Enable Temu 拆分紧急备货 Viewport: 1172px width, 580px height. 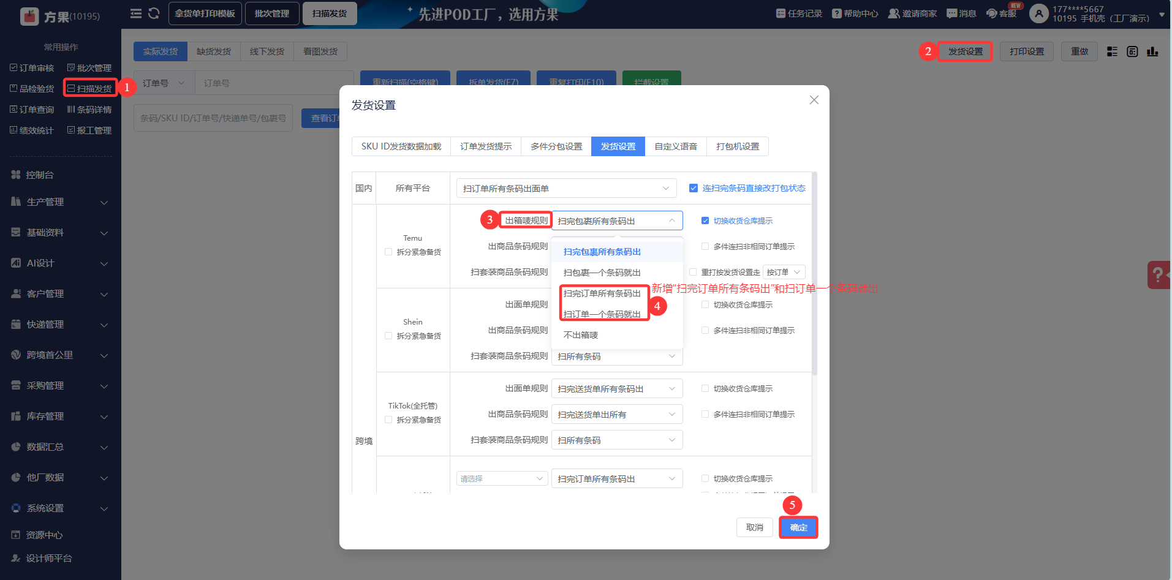[x=388, y=252]
